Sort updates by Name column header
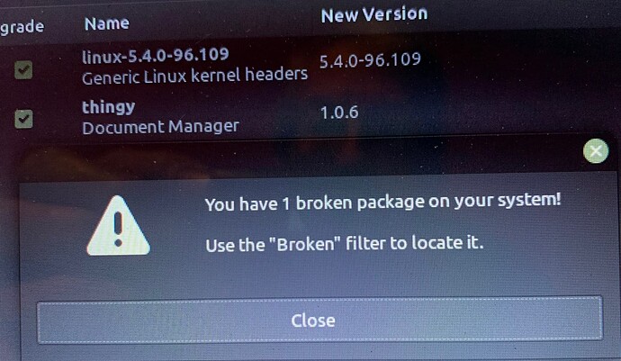The height and width of the screenshot is (361, 621). (x=107, y=23)
